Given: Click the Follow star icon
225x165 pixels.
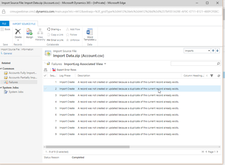Looking at the screenshot, I should pyautogui.click(x=68, y=35).
